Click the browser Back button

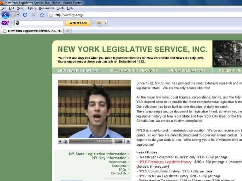(5, 15)
